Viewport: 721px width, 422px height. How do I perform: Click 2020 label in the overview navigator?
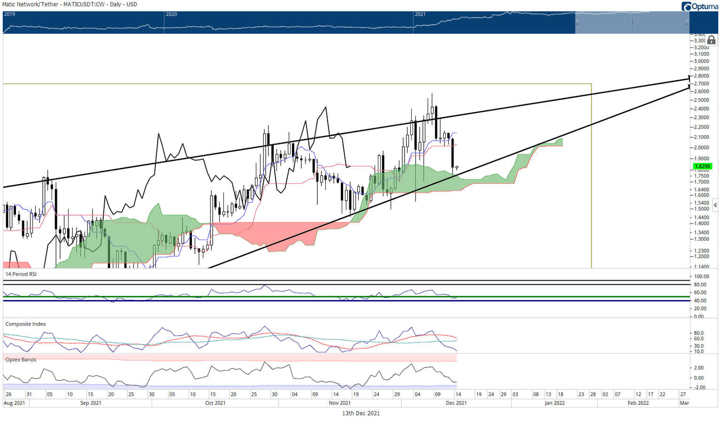pos(171,14)
